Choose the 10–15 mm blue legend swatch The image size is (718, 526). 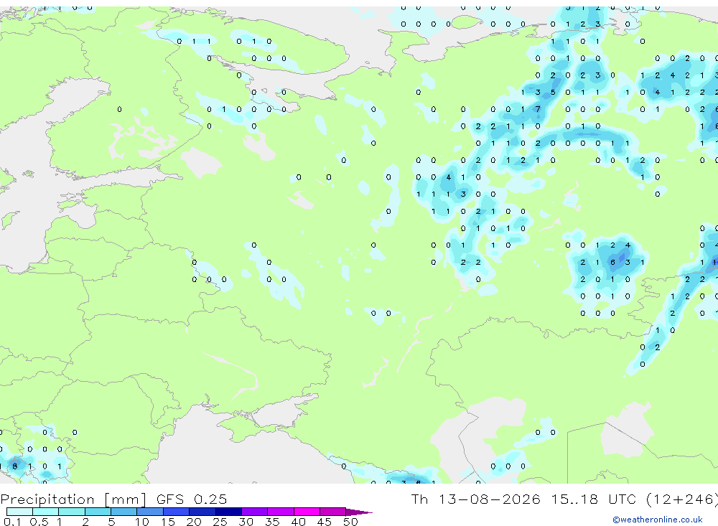coord(150,512)
